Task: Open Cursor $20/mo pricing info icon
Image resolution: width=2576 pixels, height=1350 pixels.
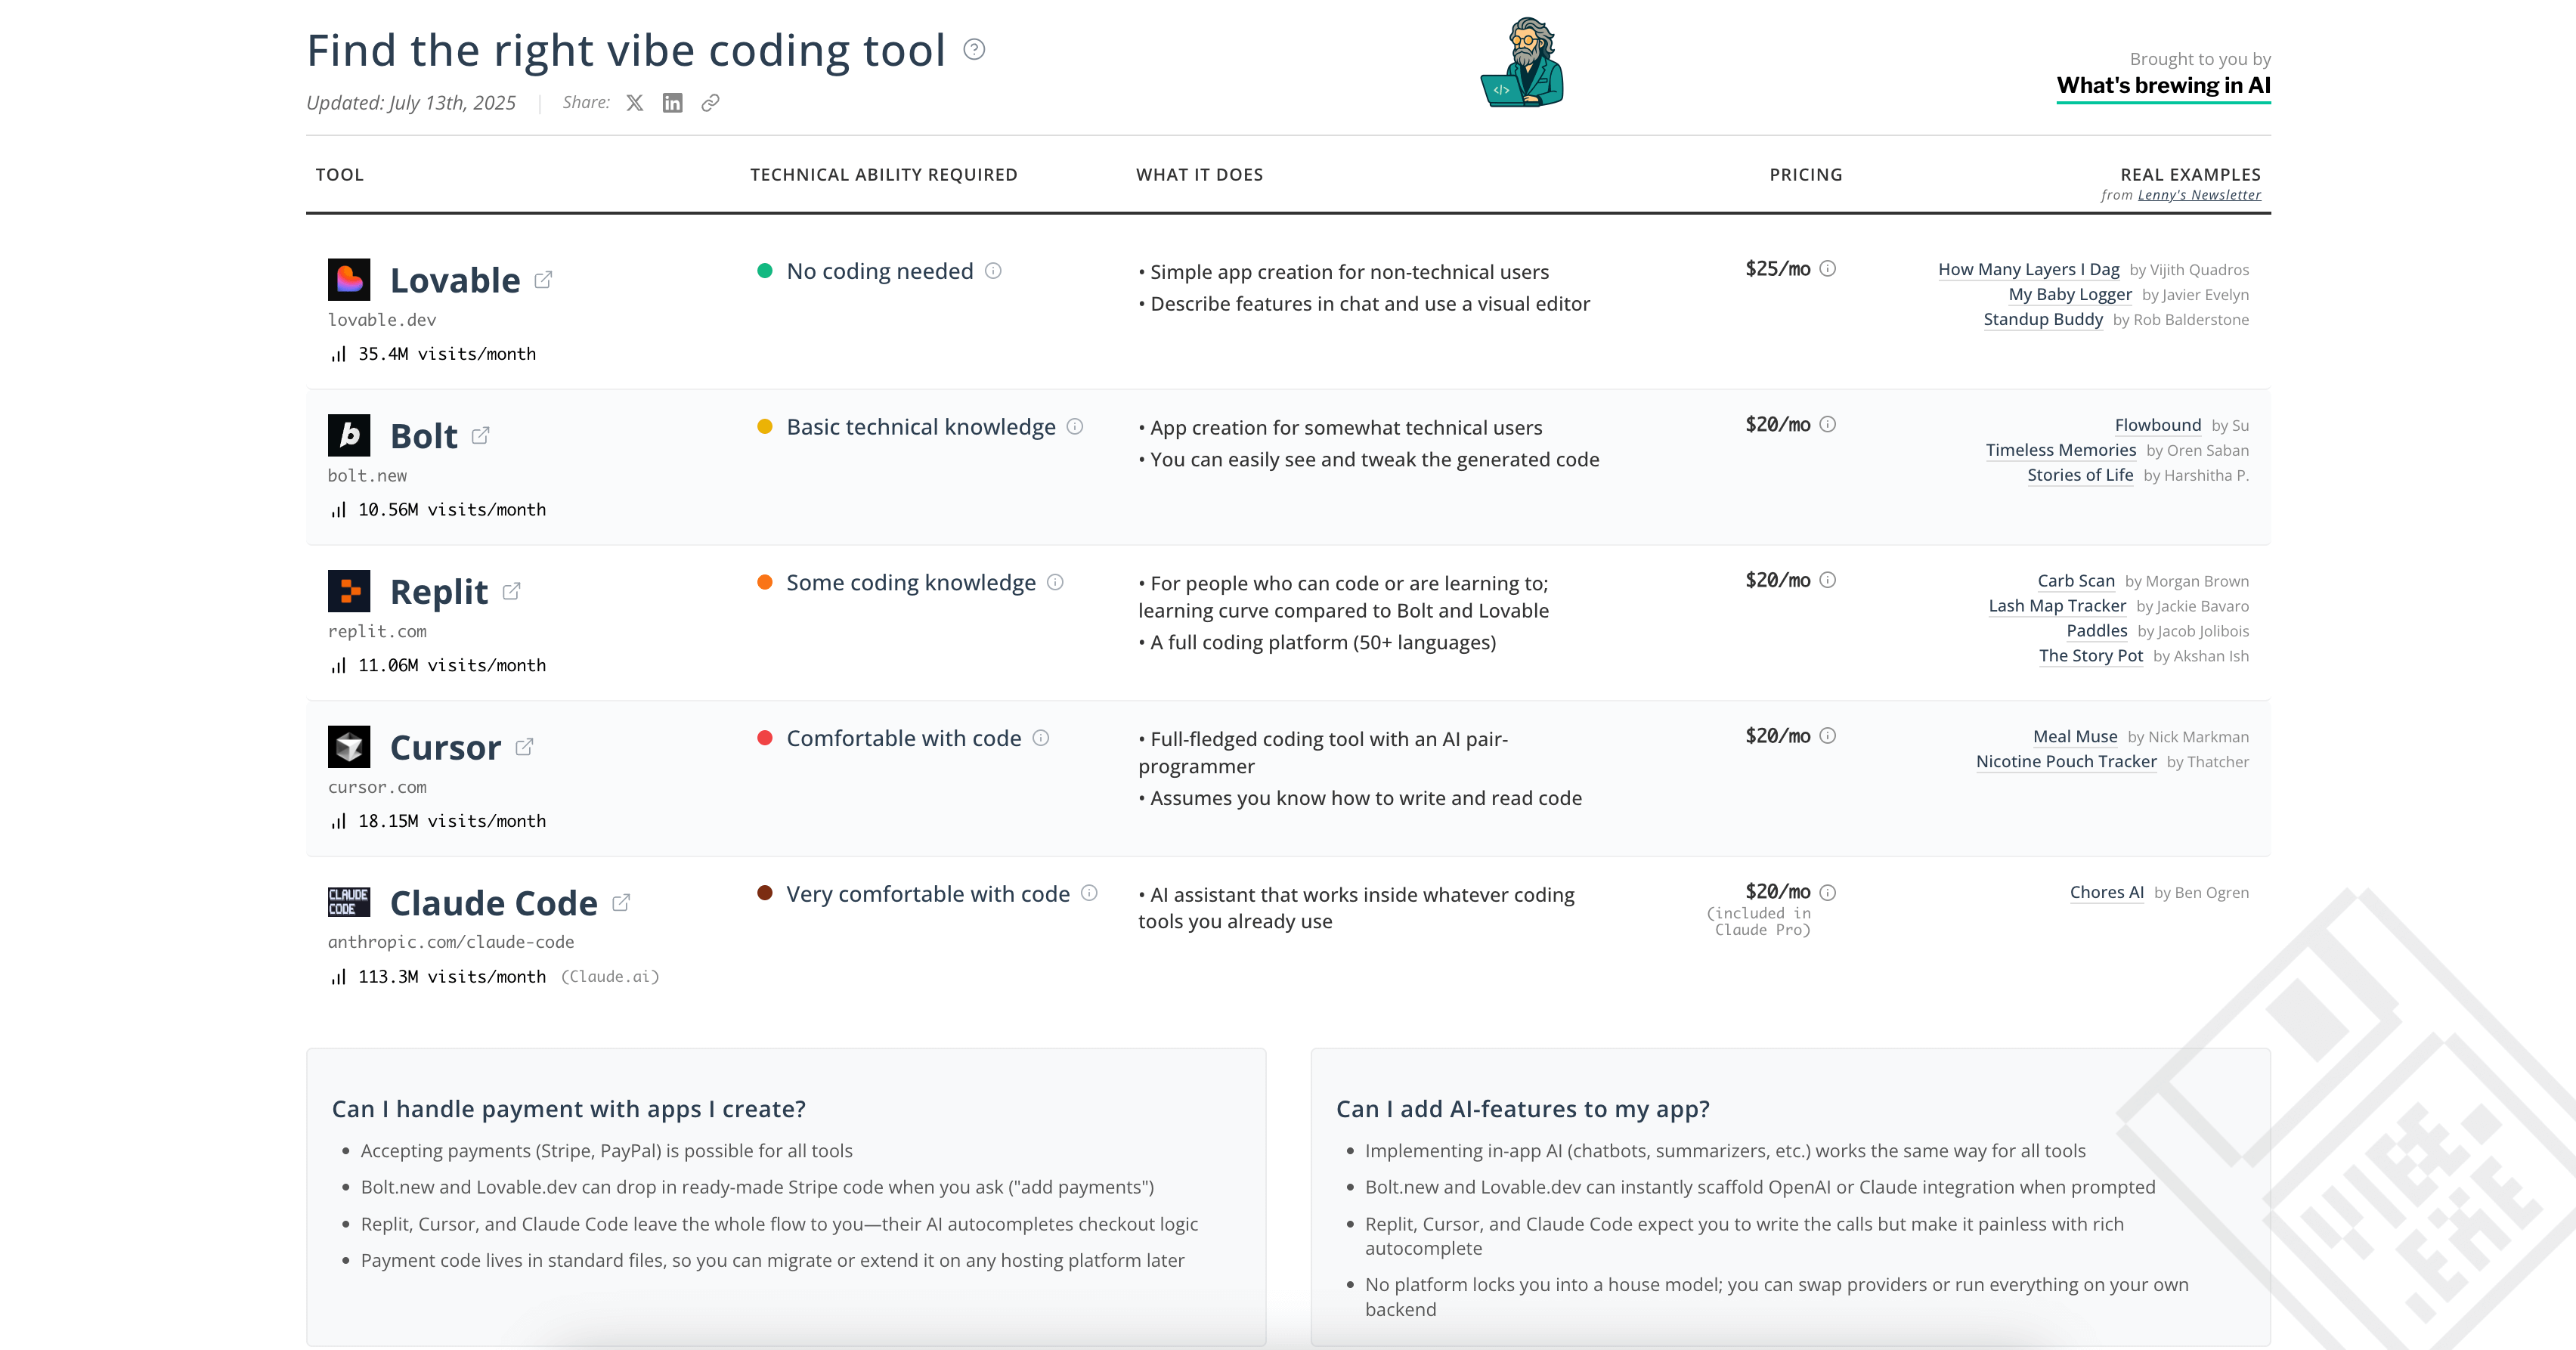Action: (1828, 736)
